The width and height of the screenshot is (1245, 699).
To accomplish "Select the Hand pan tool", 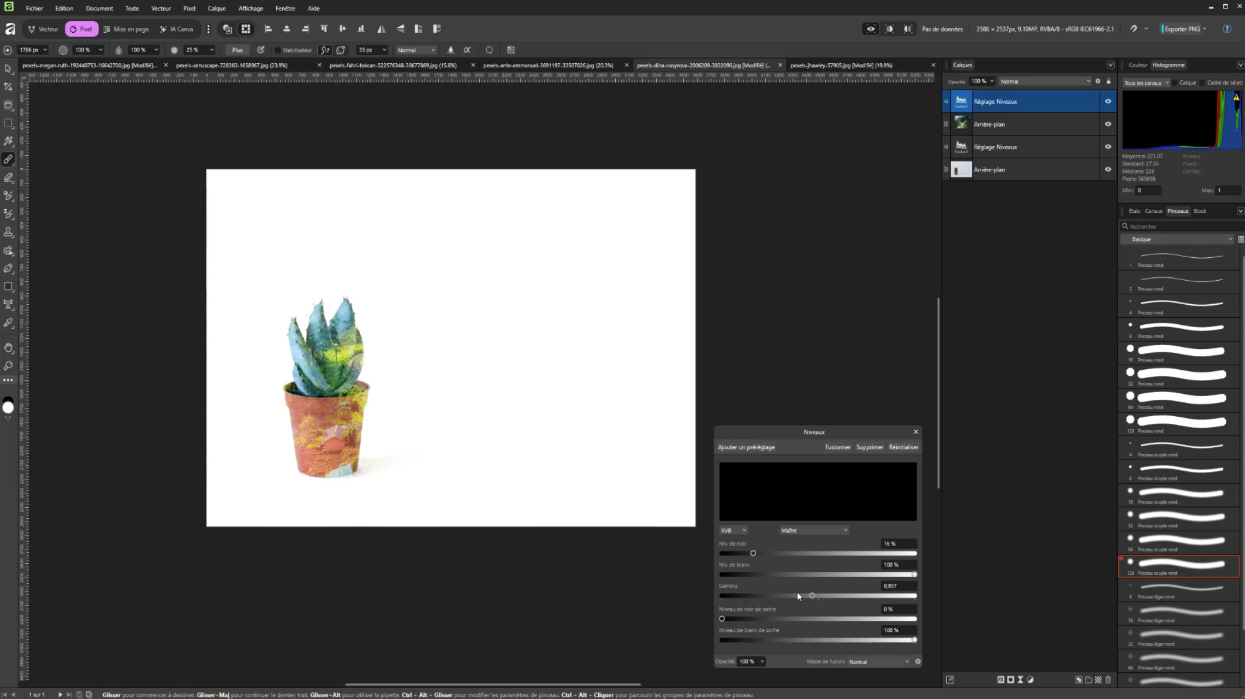I will pos(8,348).
